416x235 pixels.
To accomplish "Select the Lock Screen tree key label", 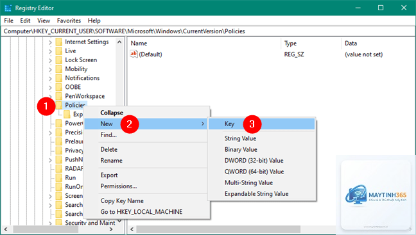I will [81, 60].
